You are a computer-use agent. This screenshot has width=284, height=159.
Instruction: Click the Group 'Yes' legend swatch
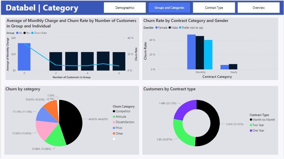[x=24, y=33]
